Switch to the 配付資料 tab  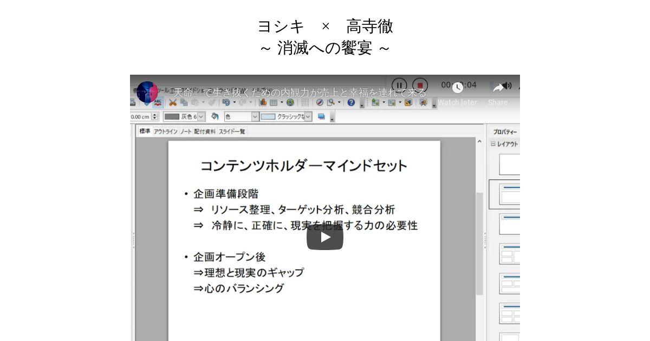coord(205,132)
